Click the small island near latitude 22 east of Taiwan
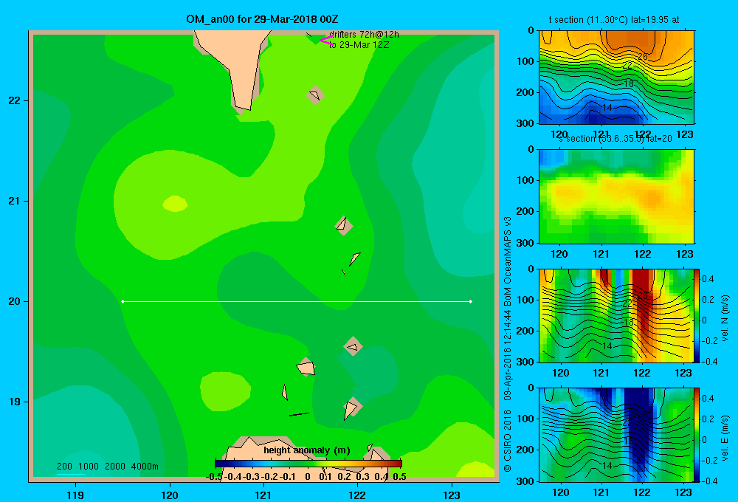Viewport: 738px width, 502px height. [315, 95]
